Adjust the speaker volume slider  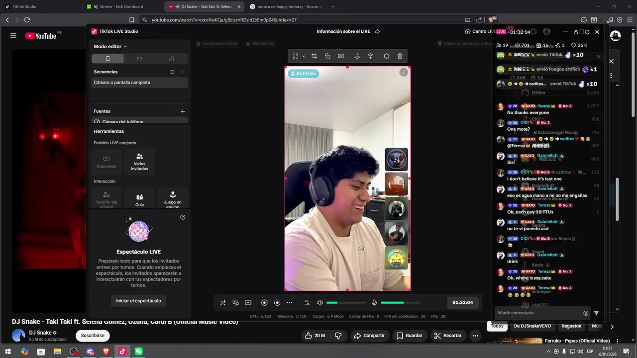click(x=346, y=302)
